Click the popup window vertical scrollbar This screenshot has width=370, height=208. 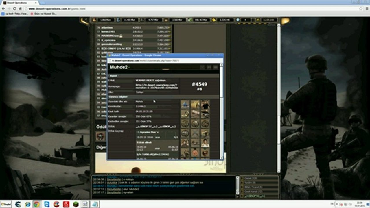pos(222,111)
